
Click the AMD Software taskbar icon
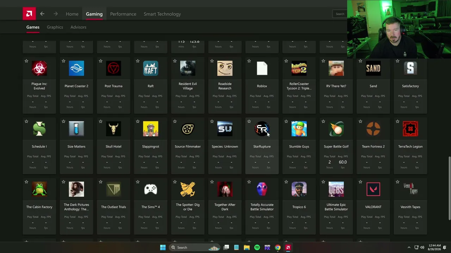(x=288, y=247)
